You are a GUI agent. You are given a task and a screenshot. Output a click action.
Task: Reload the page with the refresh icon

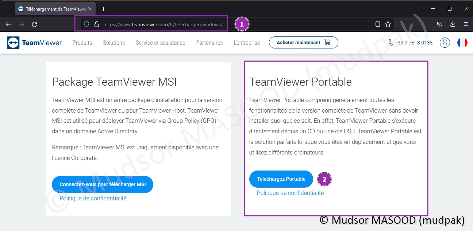35,24
